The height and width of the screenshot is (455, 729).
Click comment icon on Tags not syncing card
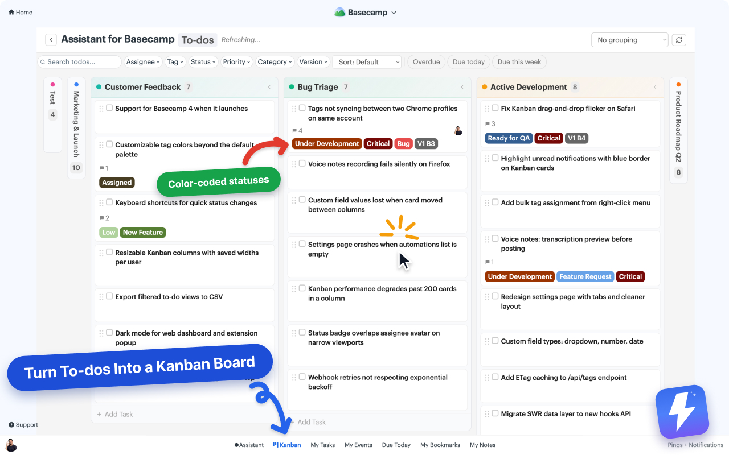coord(294,131)
